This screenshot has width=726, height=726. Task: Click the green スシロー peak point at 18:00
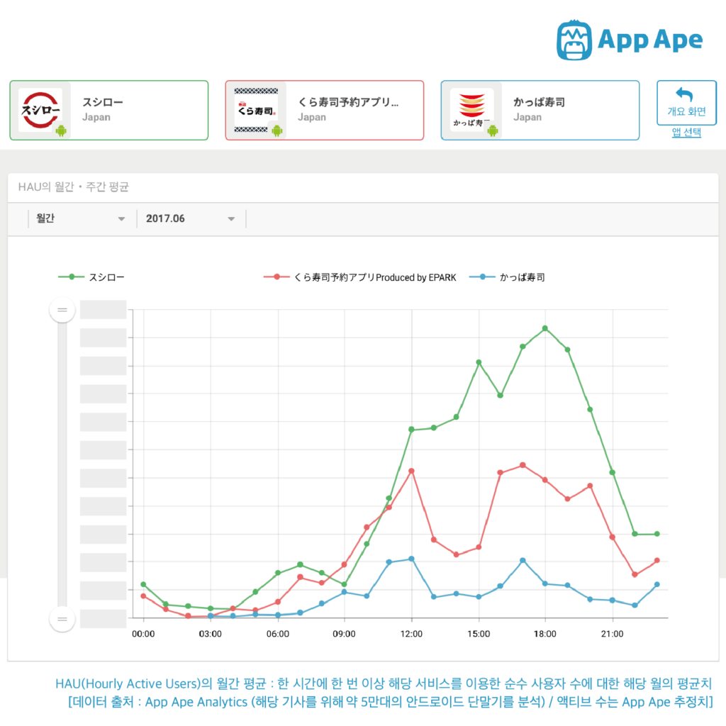click(545, 328)
